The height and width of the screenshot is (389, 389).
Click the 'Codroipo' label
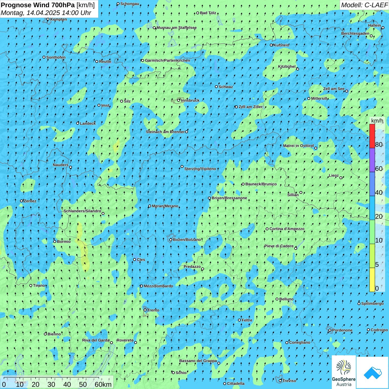379,330
